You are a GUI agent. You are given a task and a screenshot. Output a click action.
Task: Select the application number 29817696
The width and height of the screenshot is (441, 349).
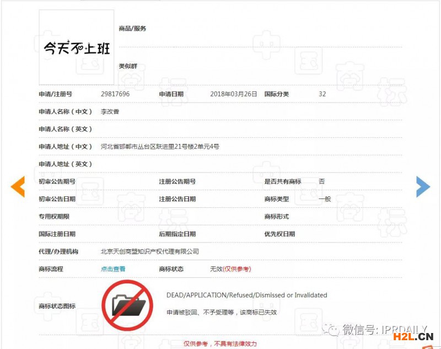pos(115,94)
